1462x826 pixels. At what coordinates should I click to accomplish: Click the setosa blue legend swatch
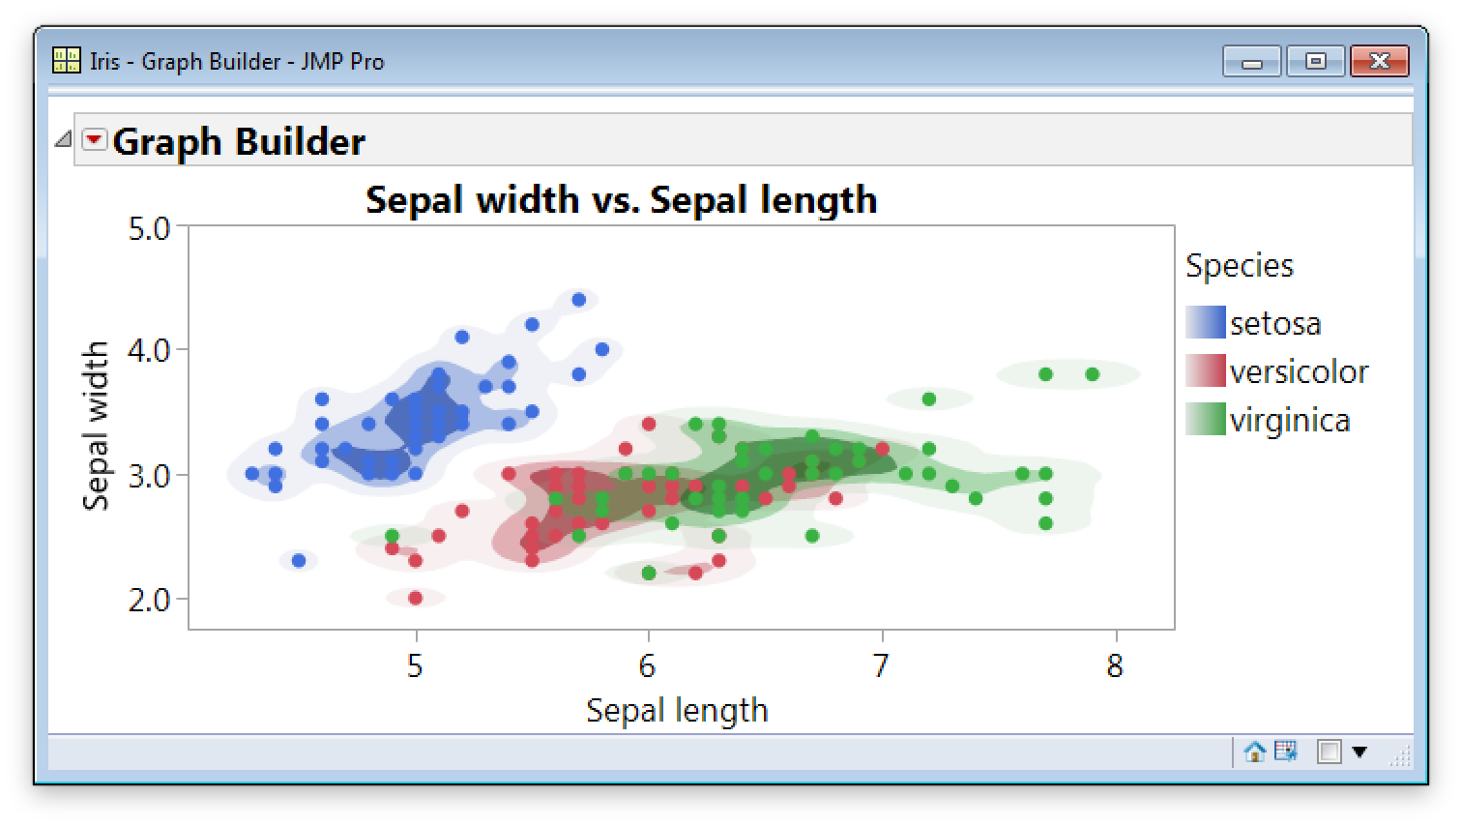point(1205,323)
